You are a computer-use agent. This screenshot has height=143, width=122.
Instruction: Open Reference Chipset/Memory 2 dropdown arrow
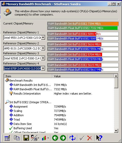pyautogui.click(x=43, y=48)
